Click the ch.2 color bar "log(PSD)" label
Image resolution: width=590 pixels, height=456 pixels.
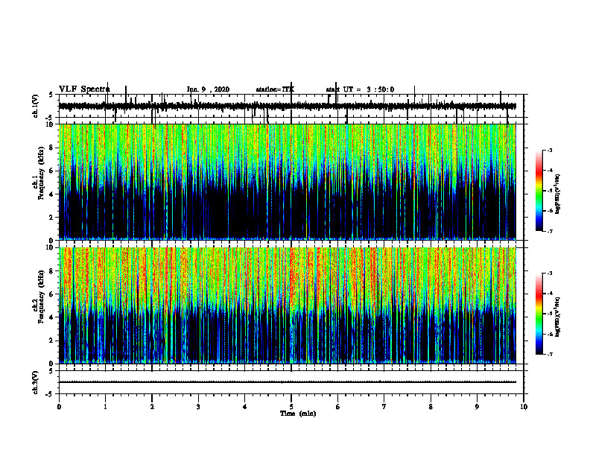point(558,317)
